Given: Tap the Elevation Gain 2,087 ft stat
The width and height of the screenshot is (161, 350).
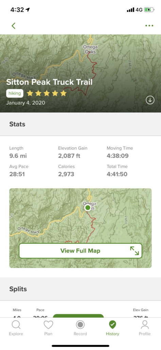Looking at the screenshot, I should coord(73,152).
